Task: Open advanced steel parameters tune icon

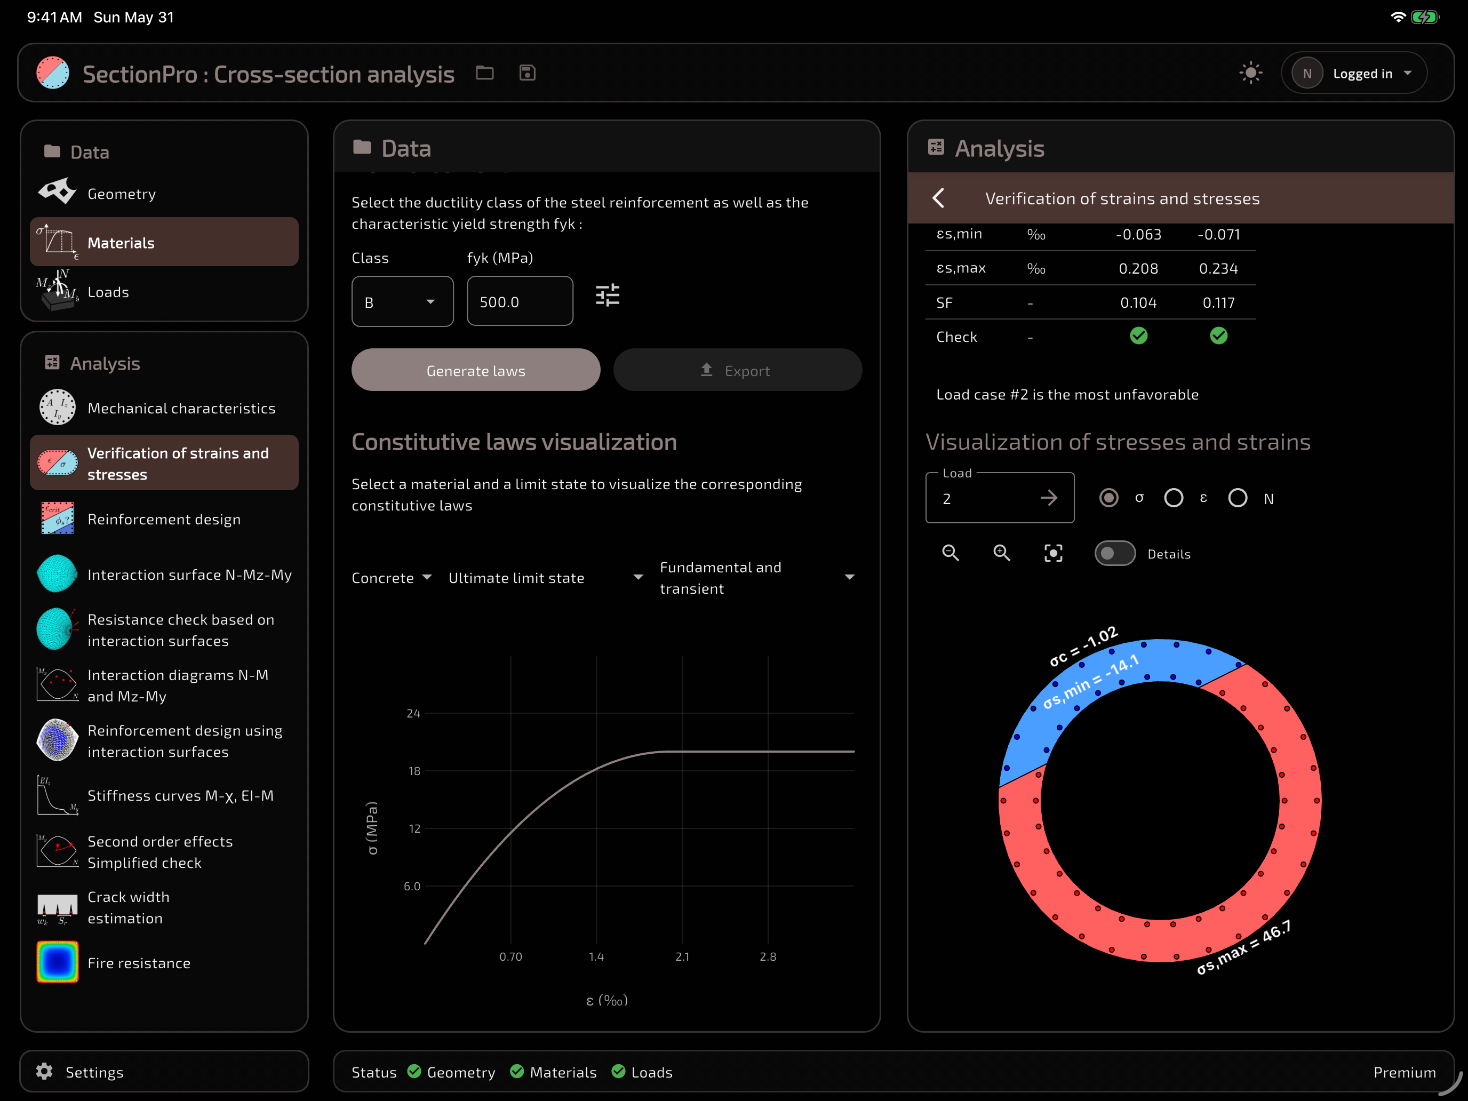Action: [607, 294]
